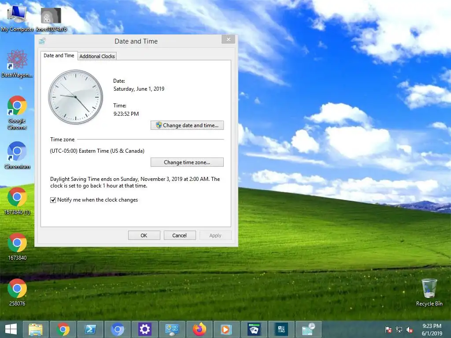This screenshot has width=451, height=338.
Task: Switch to the Additional Clocks tab
Action: [97, 56]
